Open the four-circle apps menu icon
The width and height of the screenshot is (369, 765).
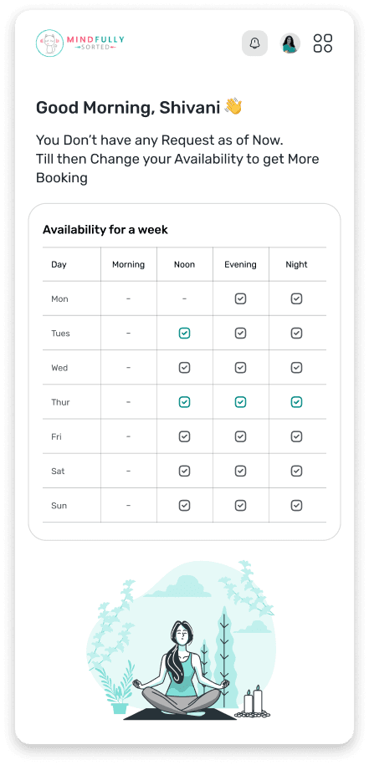point(323,43)
